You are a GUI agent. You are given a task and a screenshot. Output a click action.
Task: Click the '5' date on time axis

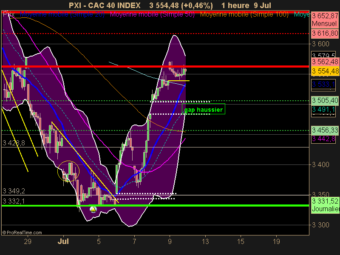(99, 241)
